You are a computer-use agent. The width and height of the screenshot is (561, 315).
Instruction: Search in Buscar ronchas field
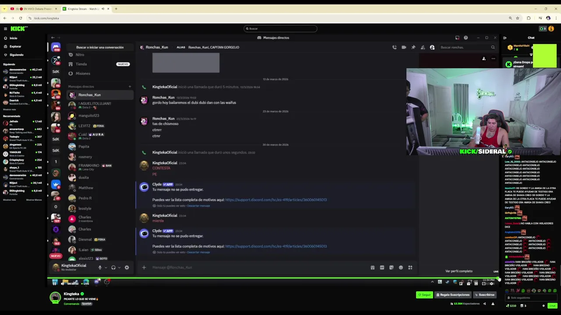[x=468, y=47]
